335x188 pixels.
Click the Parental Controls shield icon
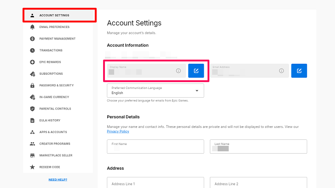[x=32, y=109]
